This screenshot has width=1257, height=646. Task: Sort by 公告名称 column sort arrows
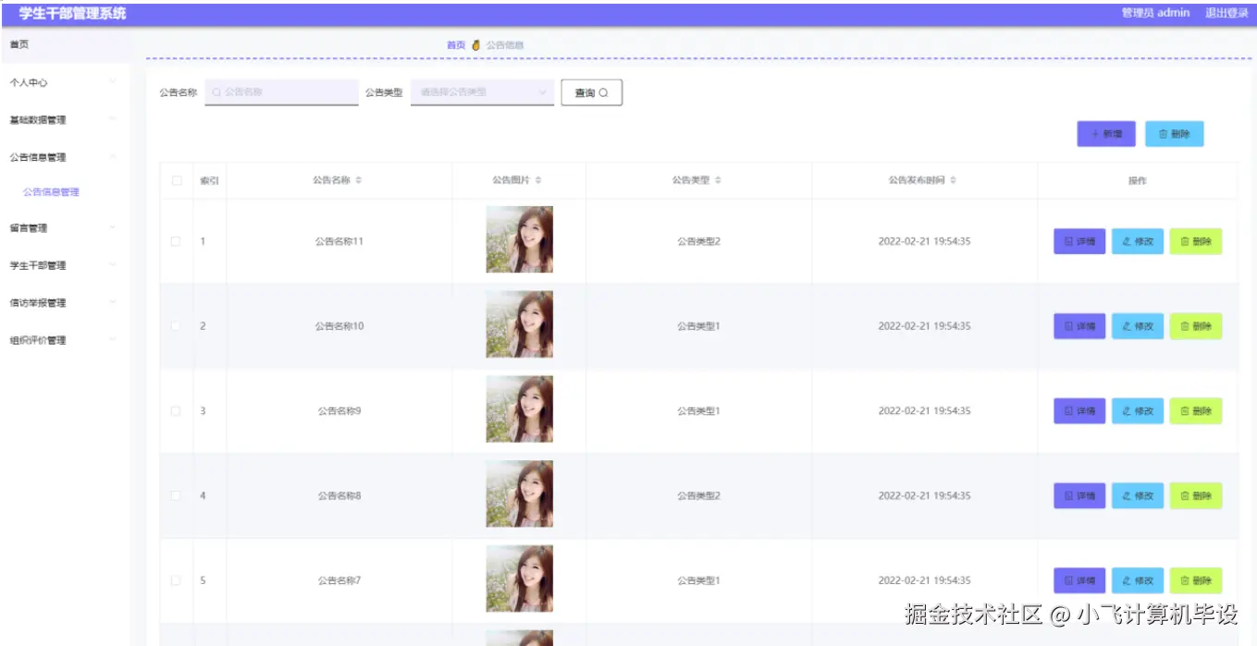tap(359, 180)
